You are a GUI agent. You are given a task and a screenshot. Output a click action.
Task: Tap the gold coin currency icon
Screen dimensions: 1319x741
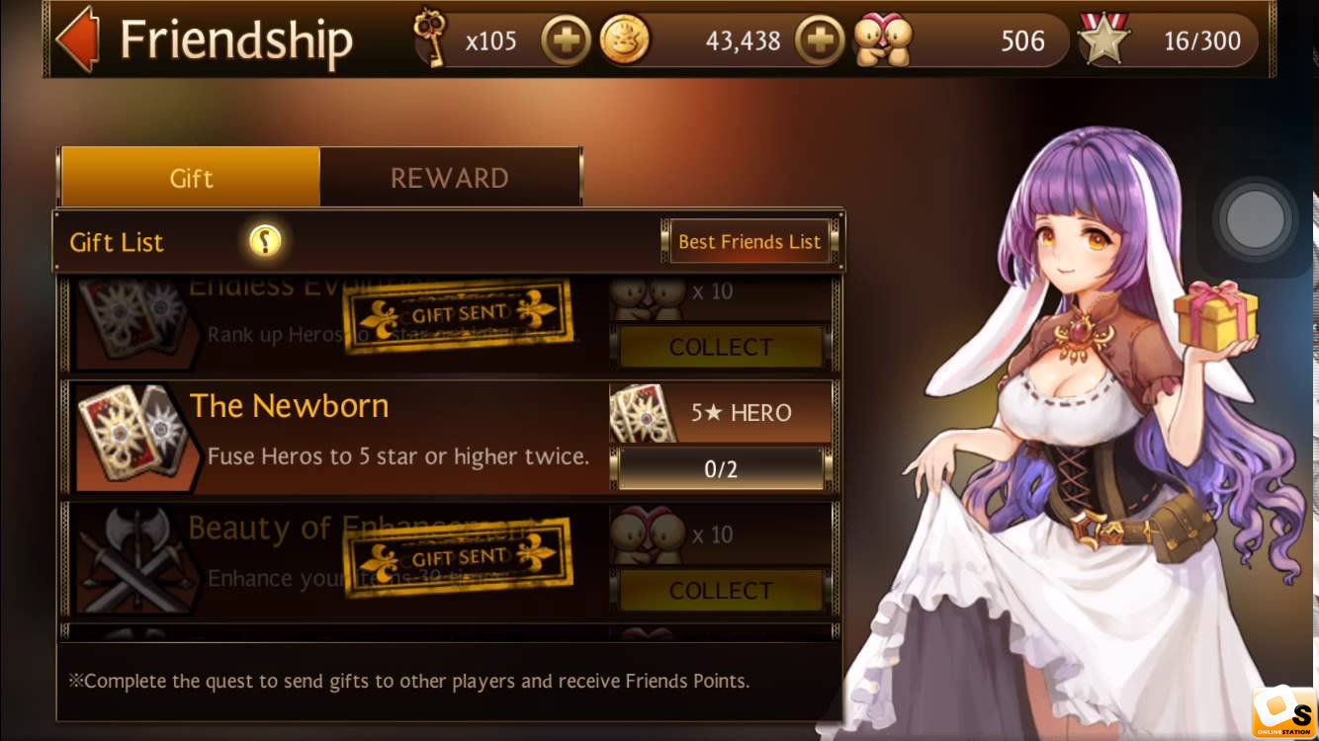coord(625,41)
